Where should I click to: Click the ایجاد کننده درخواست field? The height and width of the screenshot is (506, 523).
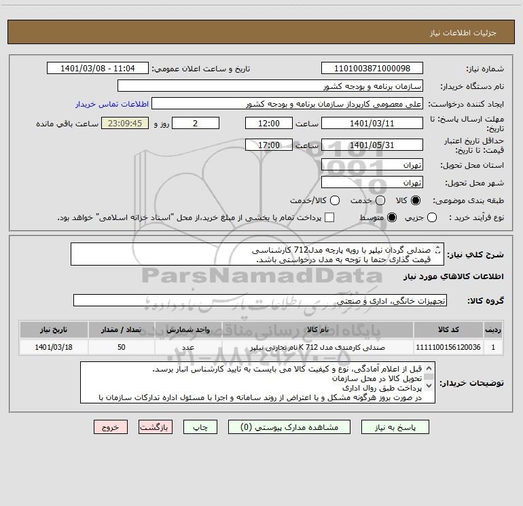click(x=287, y=104)
